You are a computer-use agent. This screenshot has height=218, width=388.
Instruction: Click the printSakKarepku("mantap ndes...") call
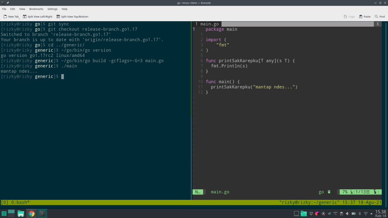[x=254, y=87]
